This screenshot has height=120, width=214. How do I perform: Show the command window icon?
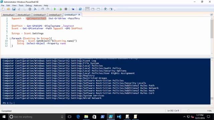(x=106, y=9)
